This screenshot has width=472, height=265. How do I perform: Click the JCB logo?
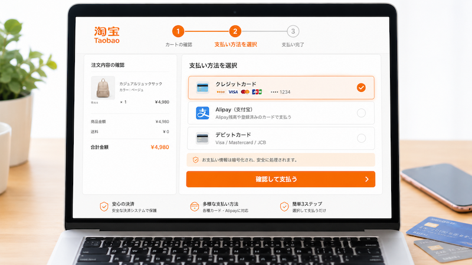coord(257,92)
